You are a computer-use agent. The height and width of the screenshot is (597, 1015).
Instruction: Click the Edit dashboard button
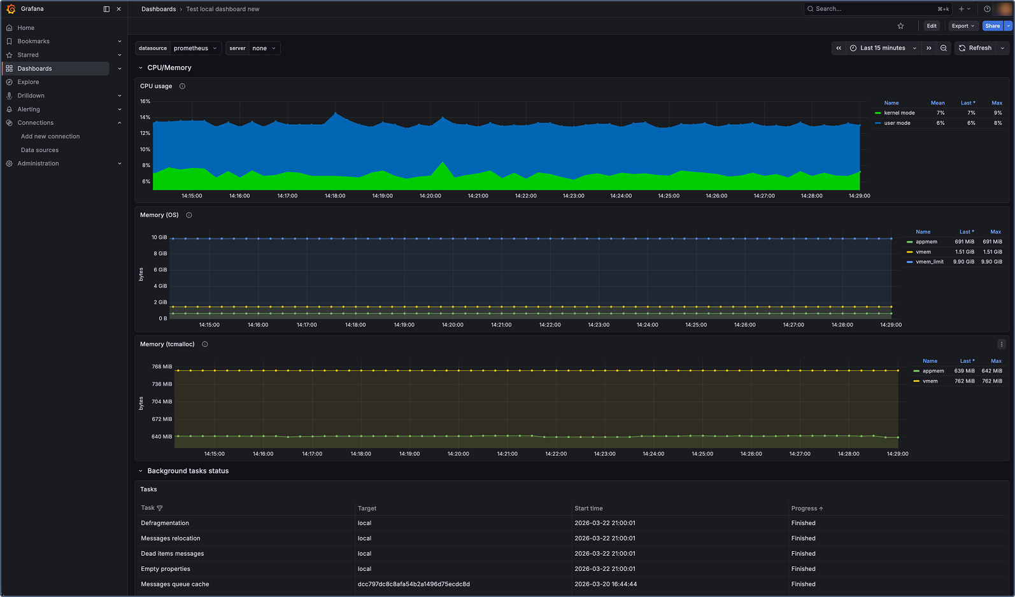pyautogui.click(x=932, y=26)
